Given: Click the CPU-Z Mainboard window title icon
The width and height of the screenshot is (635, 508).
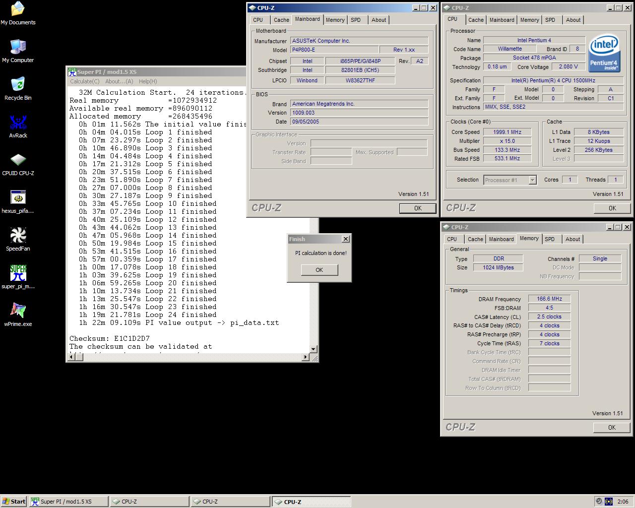Looking at the screenshot, I should pyautogui.click(x=252, y=8).
